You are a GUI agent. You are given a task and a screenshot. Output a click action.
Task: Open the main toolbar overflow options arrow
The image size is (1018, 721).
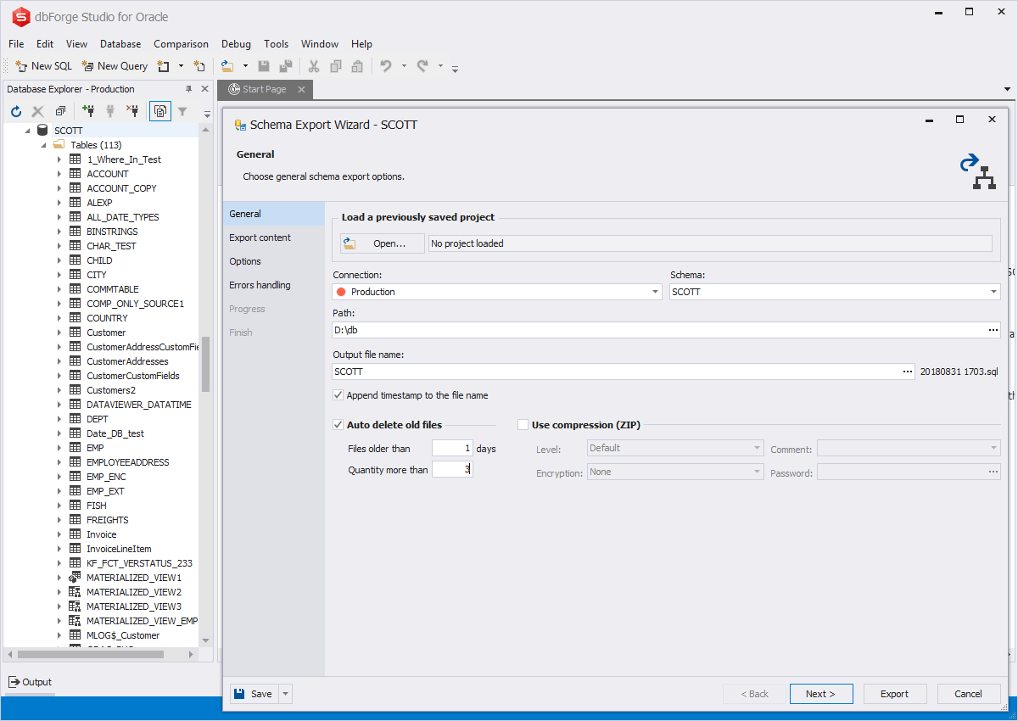point(456,68)
